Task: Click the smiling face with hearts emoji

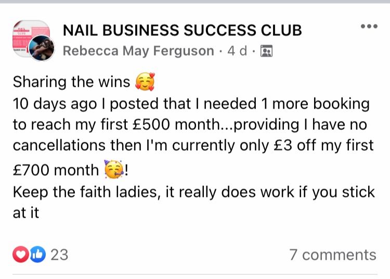Action: [145, 82]
